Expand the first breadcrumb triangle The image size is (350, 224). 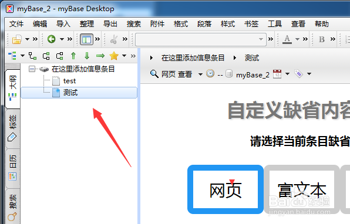tap(152, 58)
